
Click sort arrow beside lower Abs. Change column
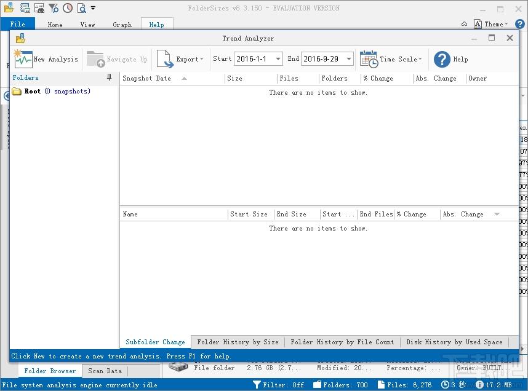[x=497, y=215]
